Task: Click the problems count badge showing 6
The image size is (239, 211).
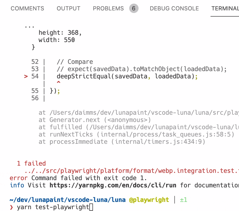Action: coord(134,8)
